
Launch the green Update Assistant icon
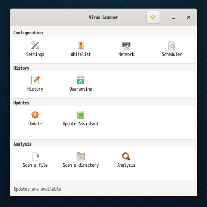tap(81, 115)
